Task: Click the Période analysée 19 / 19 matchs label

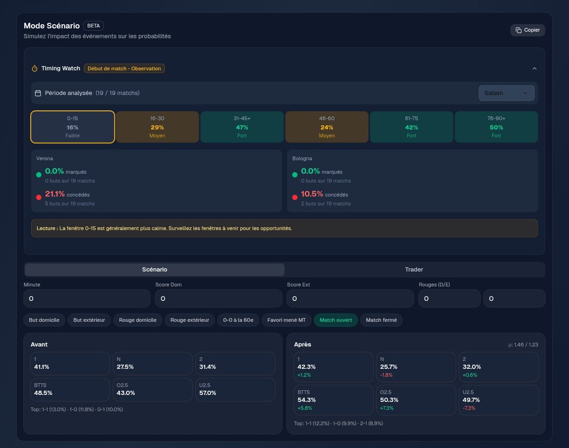Action: tap(92, 93)
